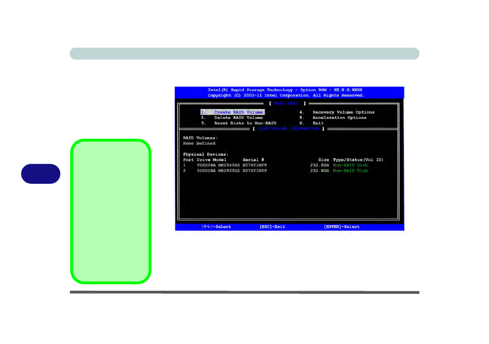Click port 1 TOSHIBA MK2565GS drive model
The height and width of the screenshot is (344, 489).
tap(218, 165)
